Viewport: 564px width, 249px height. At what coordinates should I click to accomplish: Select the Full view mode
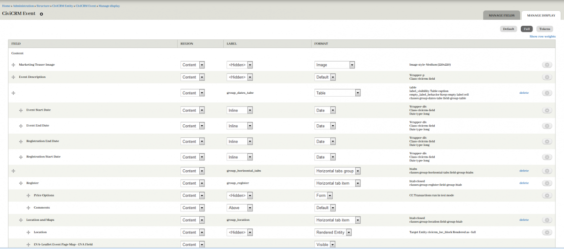click(526, 29)
